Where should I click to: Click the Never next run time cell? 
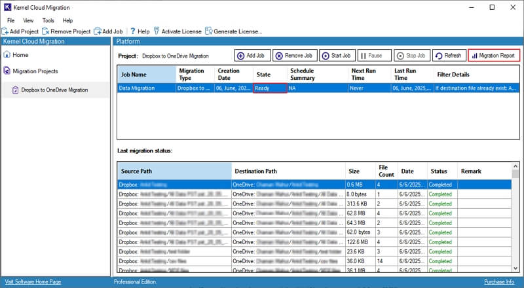click(x=369, y=88)
